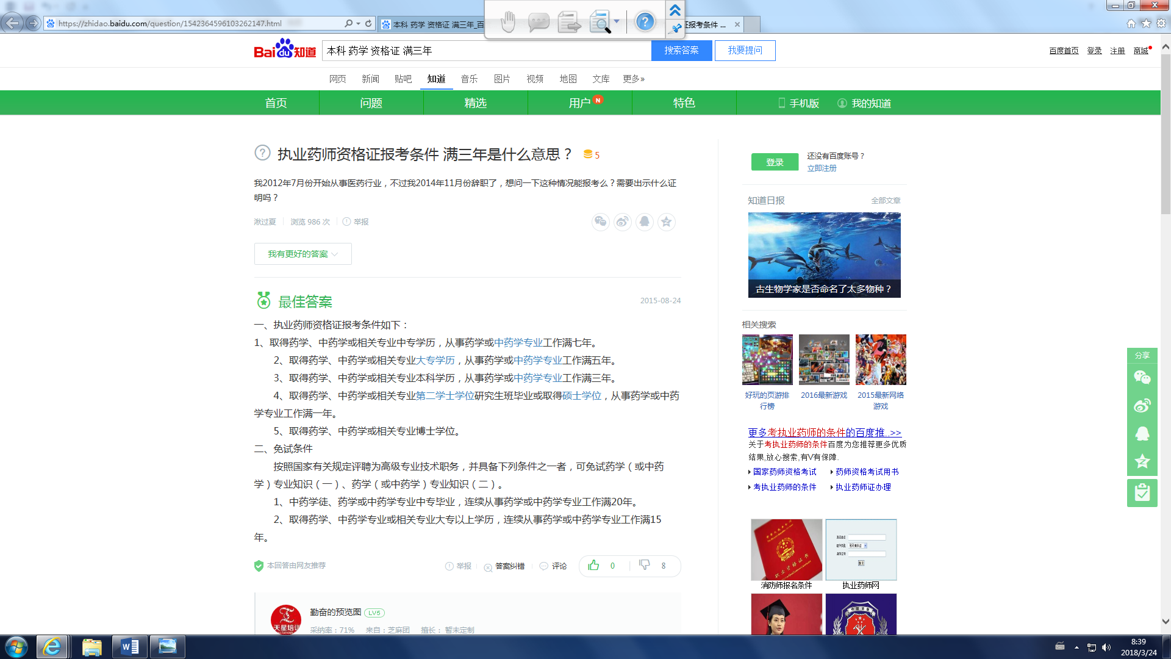
Task: Click the browser forward arrow button
Action: point(34,23)
